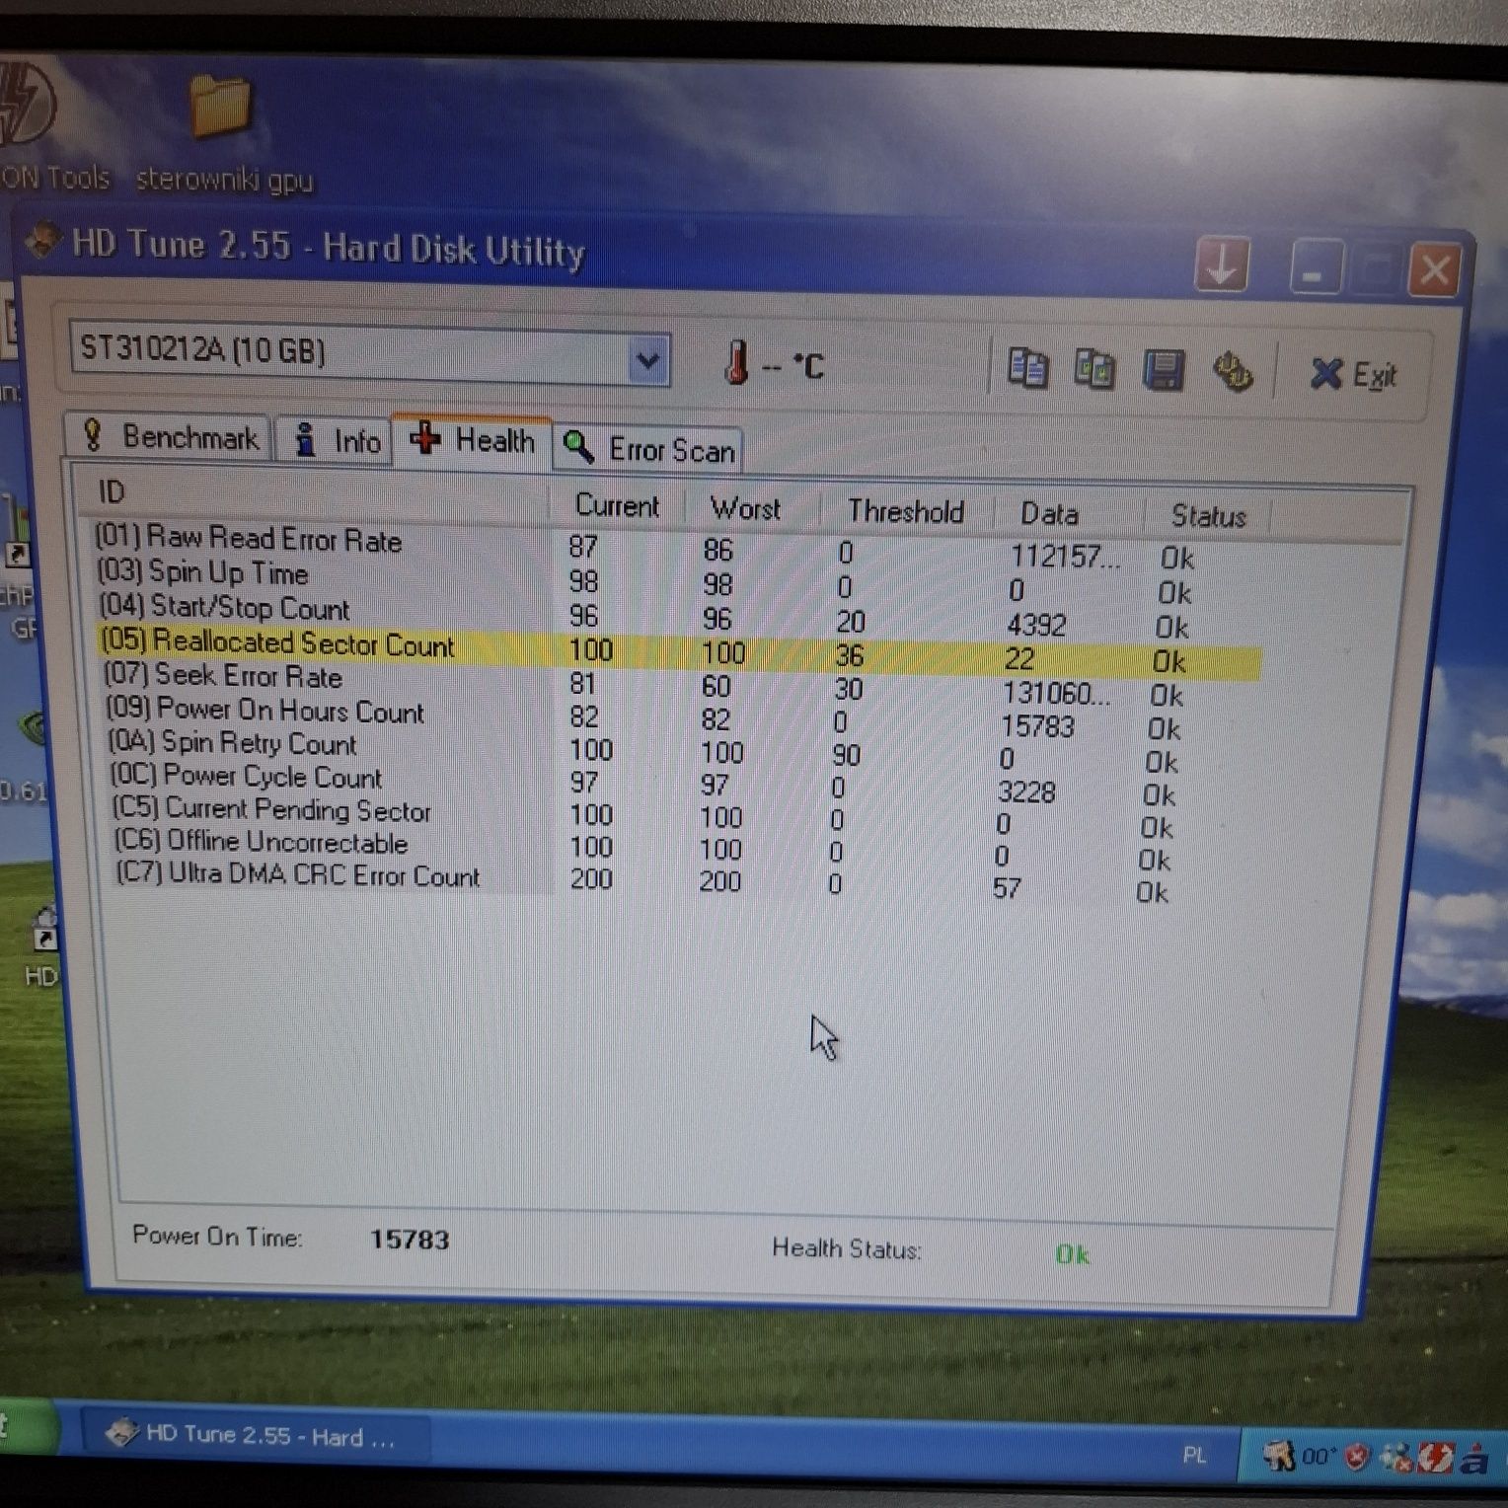The height and width of the screenshot is (1508, 1508).
Task: Click the green Health Status Ok text
Action: [1072, 1254]
